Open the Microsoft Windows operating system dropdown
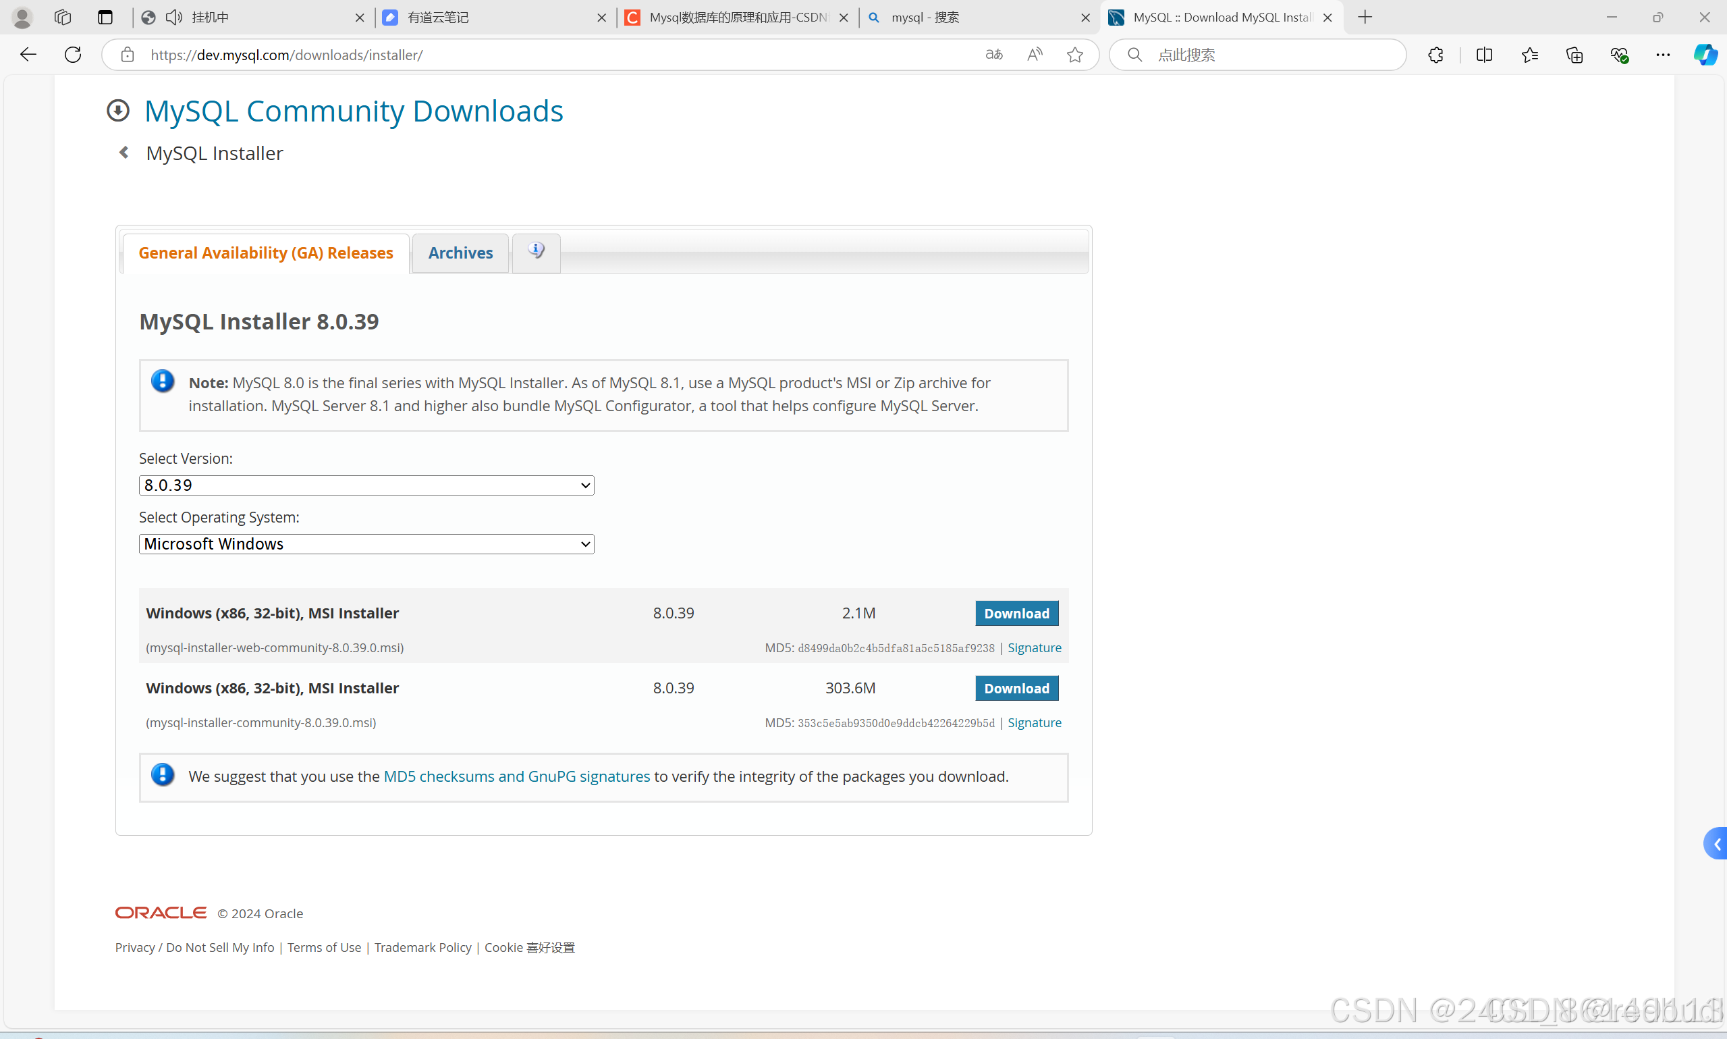The image size is (1727, 1039). (x=366, y=544)
